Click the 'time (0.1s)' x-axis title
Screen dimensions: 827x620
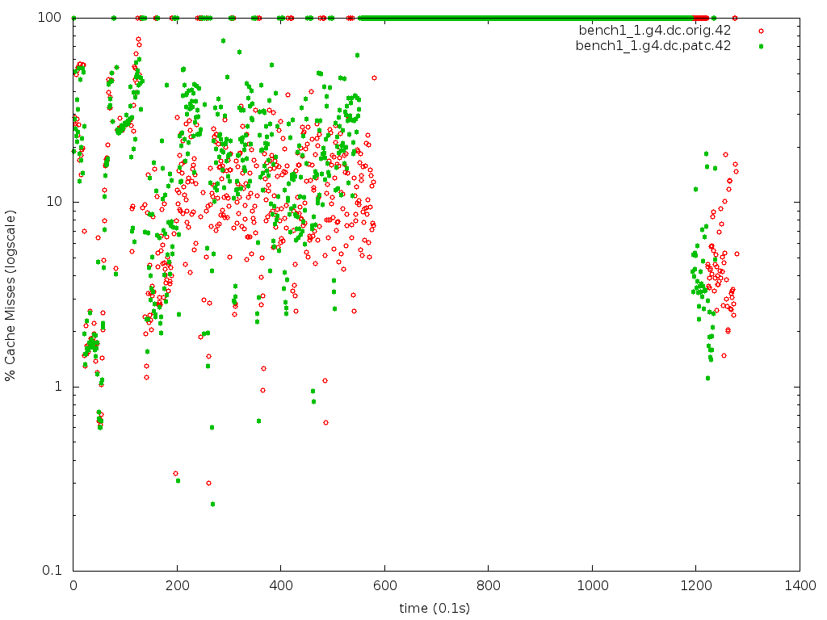pyautogui.click(x=435, y=607)
